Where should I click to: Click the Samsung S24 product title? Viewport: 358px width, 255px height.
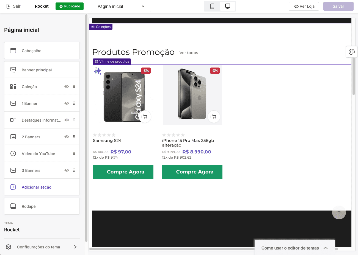click(107, 141)
